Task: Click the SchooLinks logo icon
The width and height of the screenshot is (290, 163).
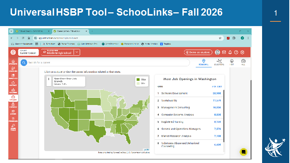Action: point(13,52)
